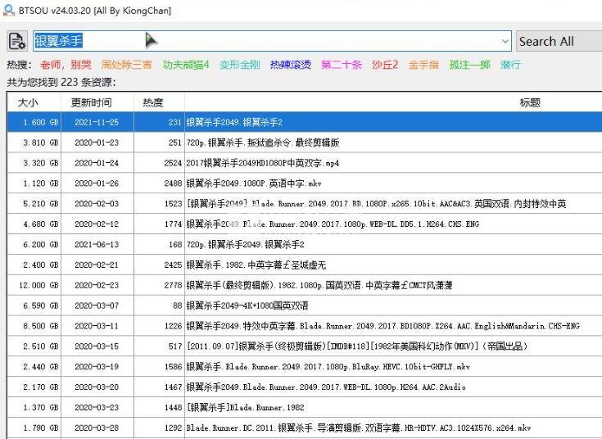Open hot search link 孤注一掷
The height and width of the screenshot is (439, 602).
[469, 65]
